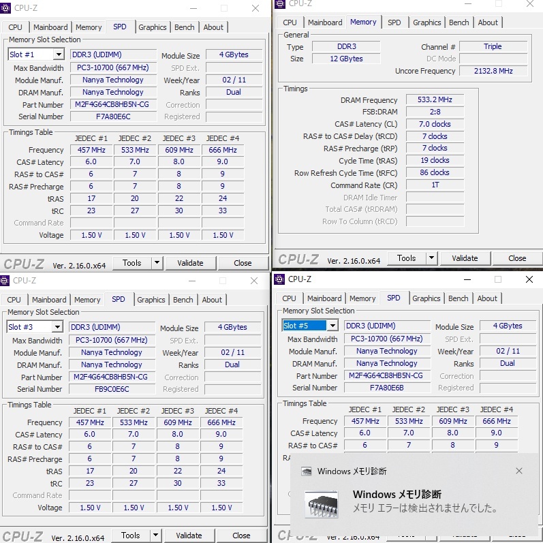
Task: Click Tools button in Memory window
Action: 407,258
